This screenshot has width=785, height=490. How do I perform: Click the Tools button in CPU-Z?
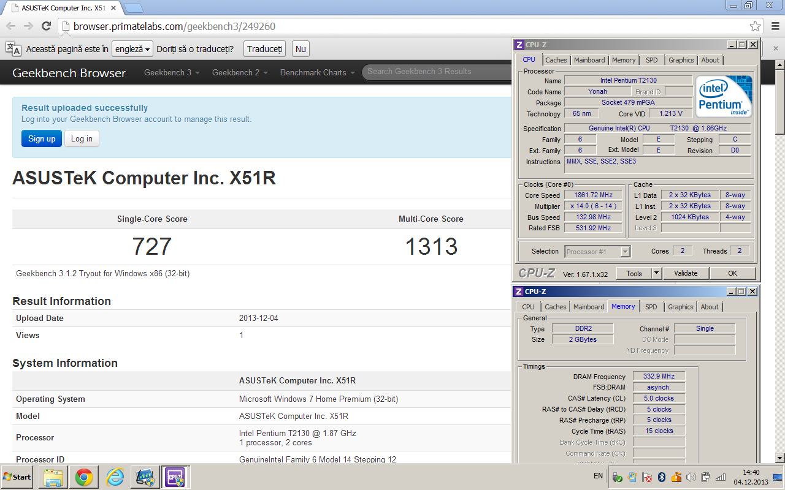(x=634, y=273)
